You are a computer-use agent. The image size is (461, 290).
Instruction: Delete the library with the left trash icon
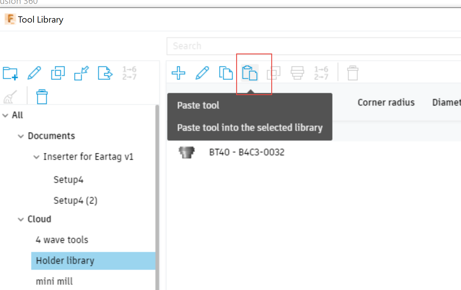click(x=42, y=97)
